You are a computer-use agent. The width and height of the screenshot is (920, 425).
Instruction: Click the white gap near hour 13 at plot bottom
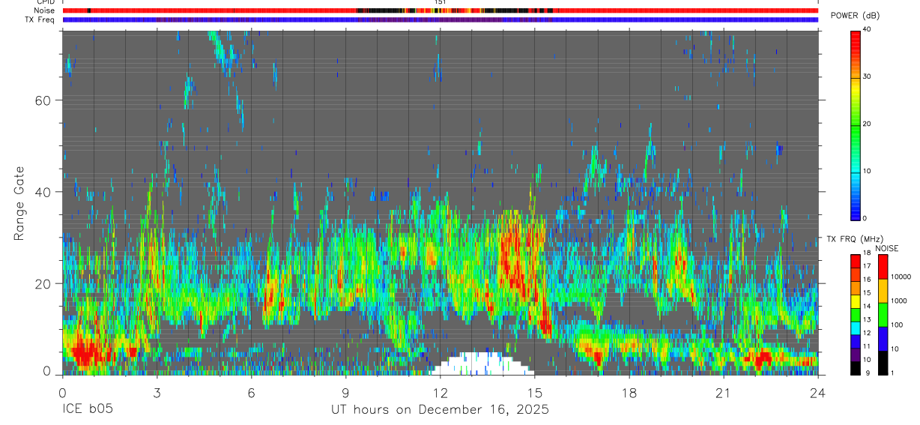tap(482, 364)
